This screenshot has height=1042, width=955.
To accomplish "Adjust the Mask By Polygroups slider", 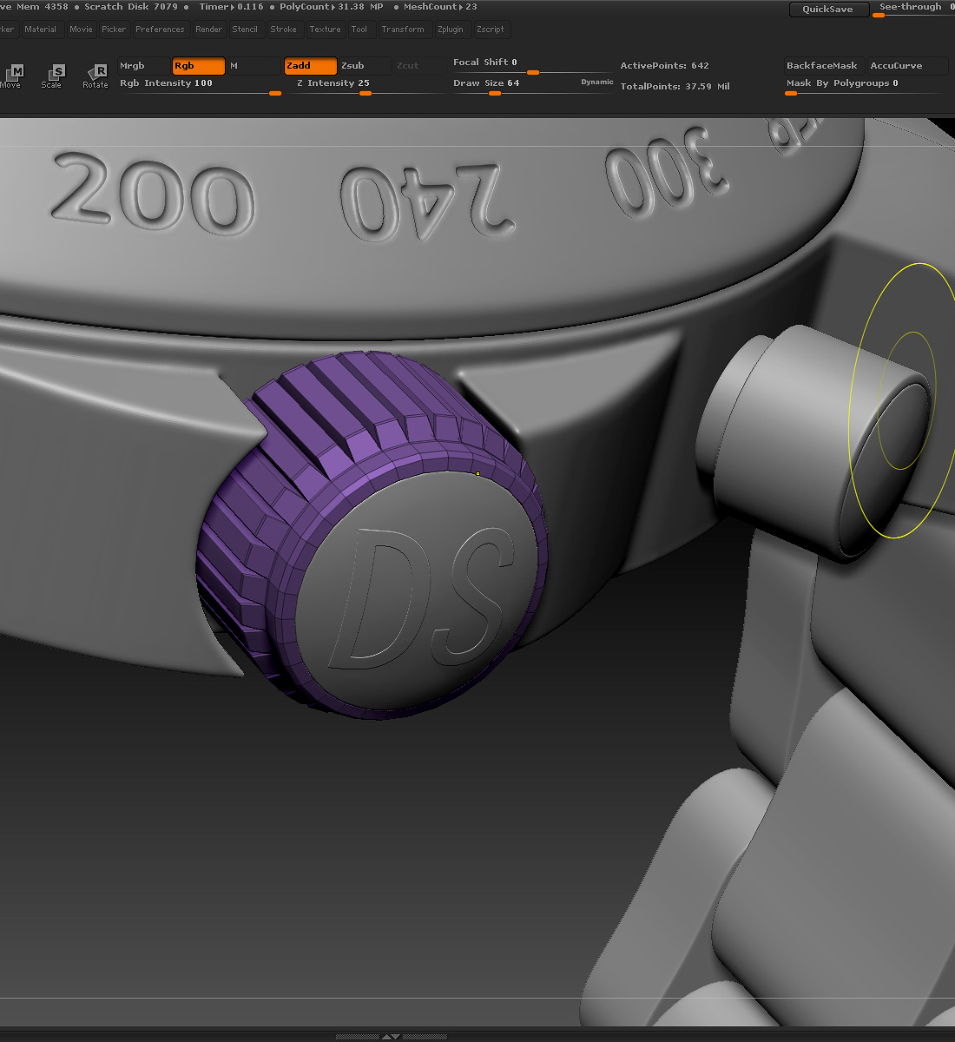I will [x=866, y=86].
